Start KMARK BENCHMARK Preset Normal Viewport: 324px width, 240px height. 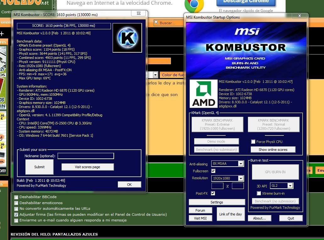pyautogui.click(x=274, y=124)
